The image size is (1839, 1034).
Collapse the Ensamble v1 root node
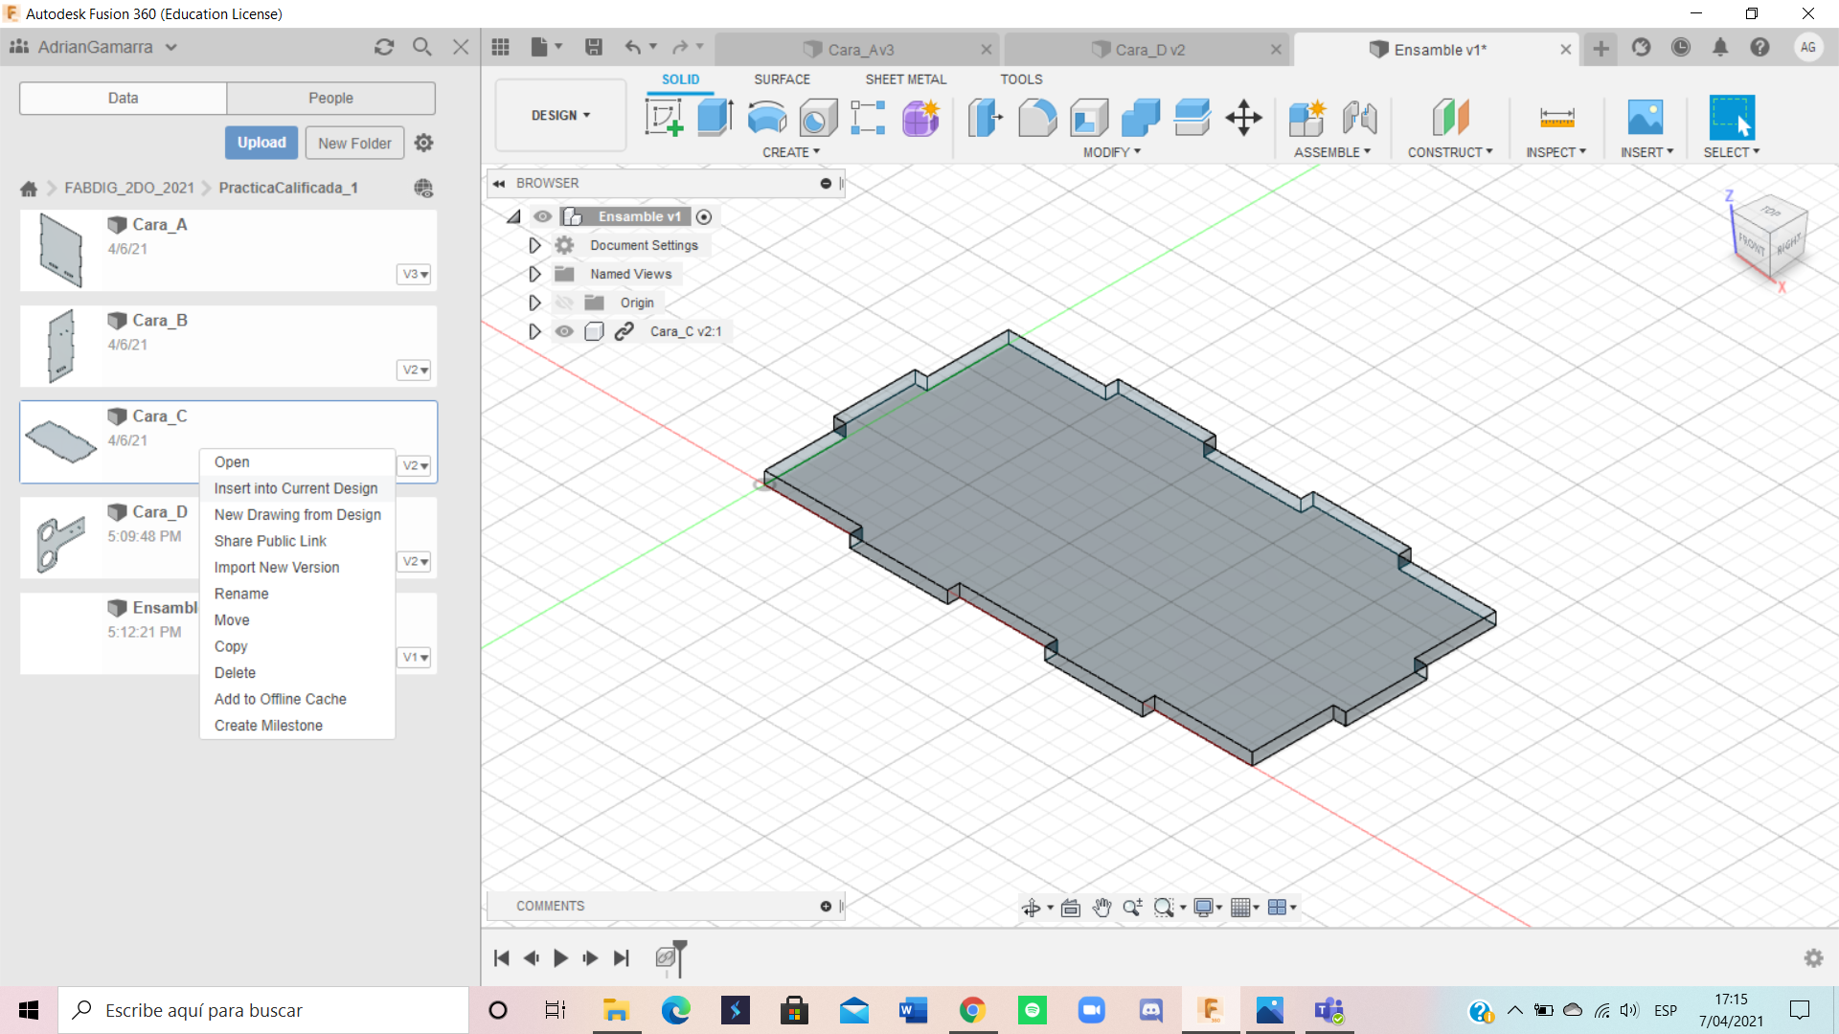click(x=514, y=216)
